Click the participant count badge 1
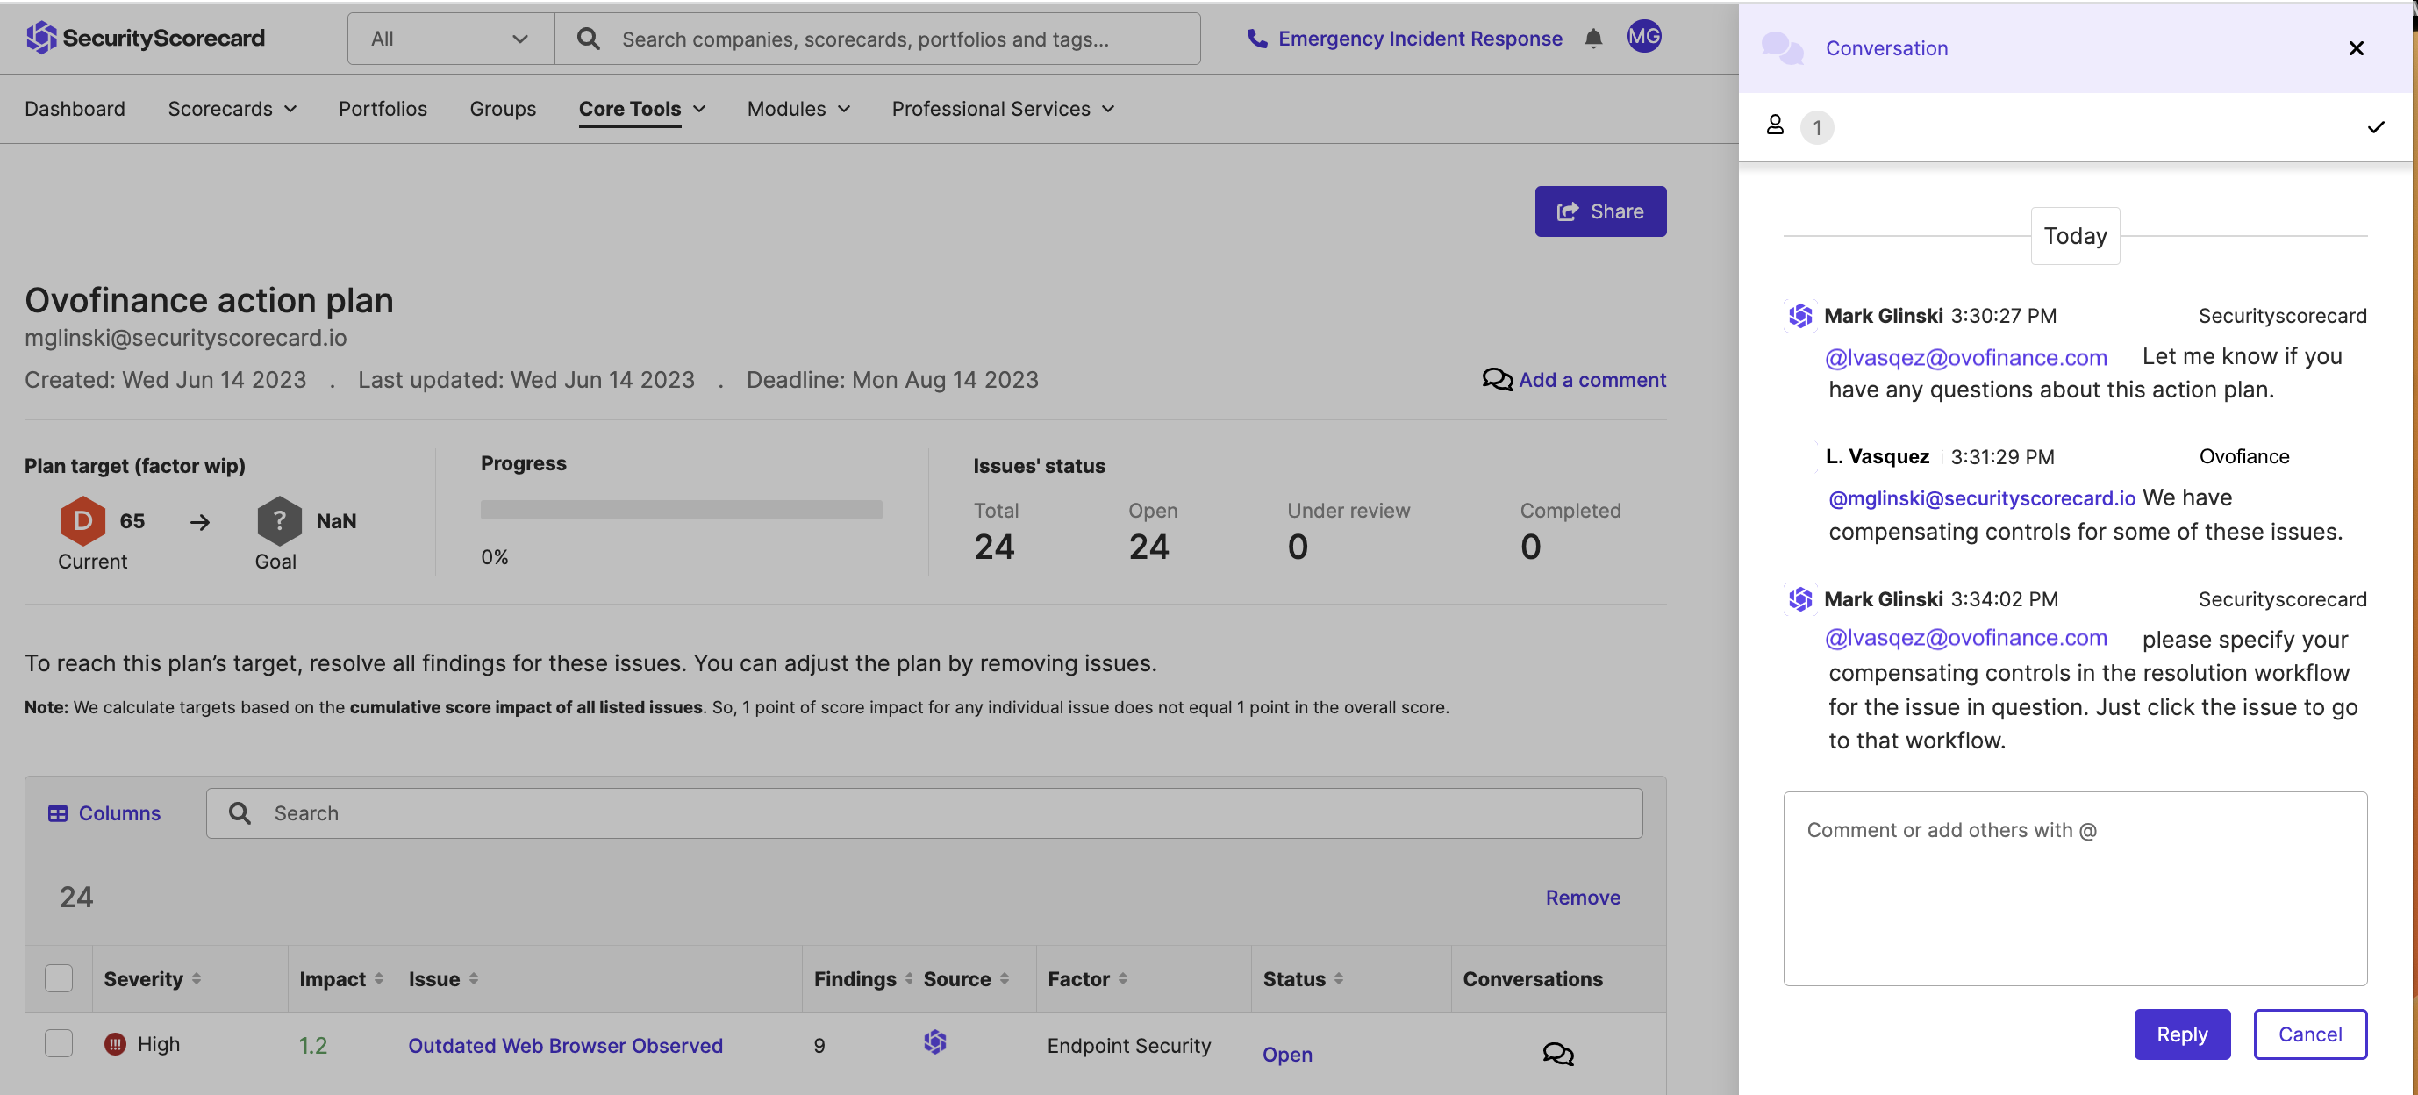The width and height of the screenshot is (2418, 1095). pos(1816,126)
